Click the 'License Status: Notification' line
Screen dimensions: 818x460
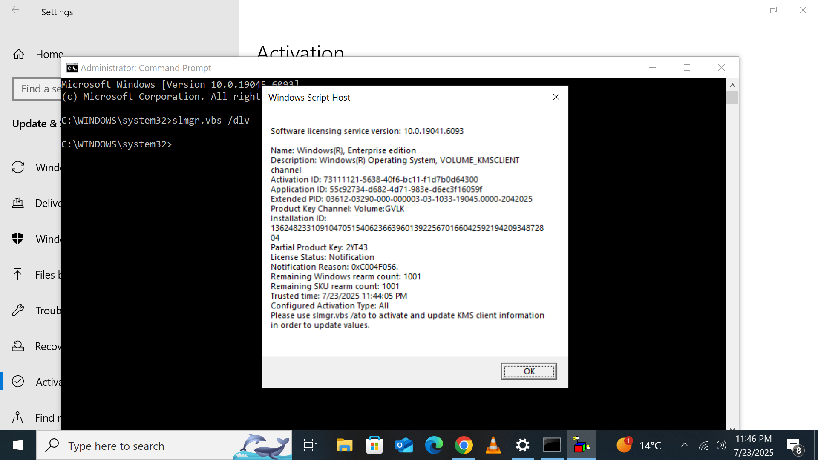322,257
